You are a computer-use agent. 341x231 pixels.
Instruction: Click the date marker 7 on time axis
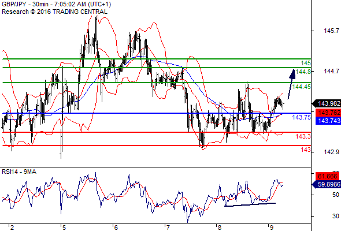168,228
